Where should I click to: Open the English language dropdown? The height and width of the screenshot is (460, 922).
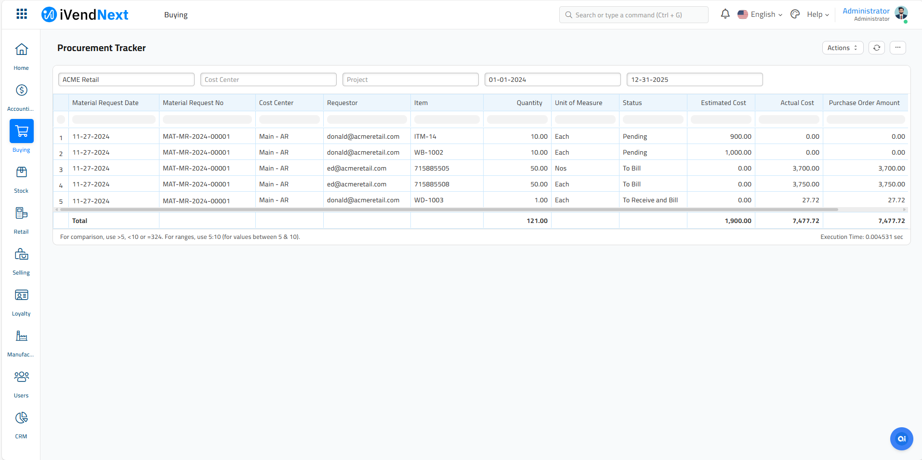[760, 14]
